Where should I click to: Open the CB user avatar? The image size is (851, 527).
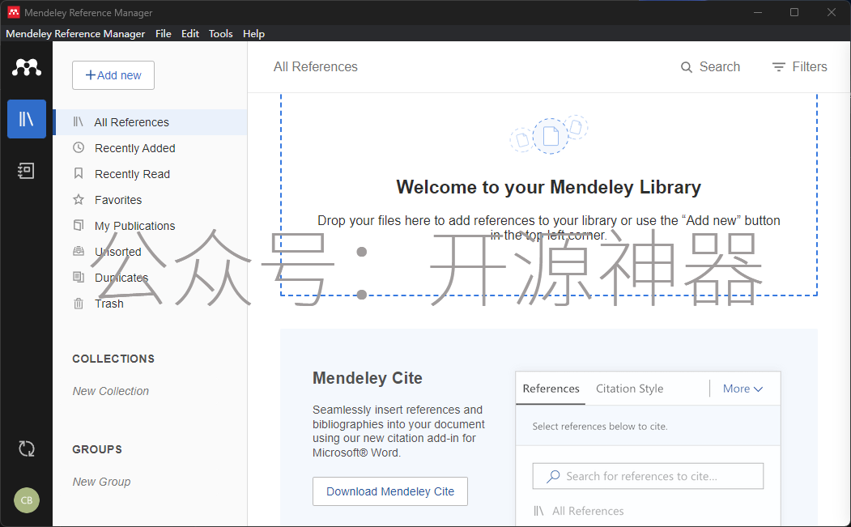coord(27,500)
